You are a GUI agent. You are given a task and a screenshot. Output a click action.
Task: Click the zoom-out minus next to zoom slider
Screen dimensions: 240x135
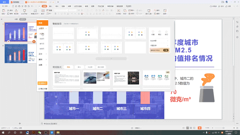[x=212, y=128]
